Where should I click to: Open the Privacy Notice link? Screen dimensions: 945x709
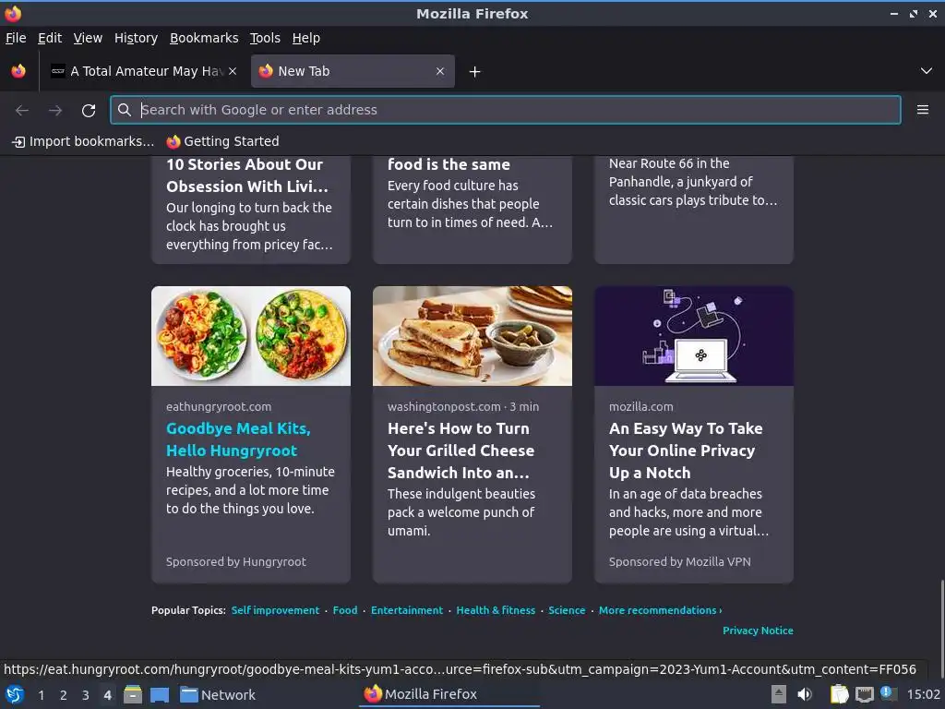(x=758, y=631)
